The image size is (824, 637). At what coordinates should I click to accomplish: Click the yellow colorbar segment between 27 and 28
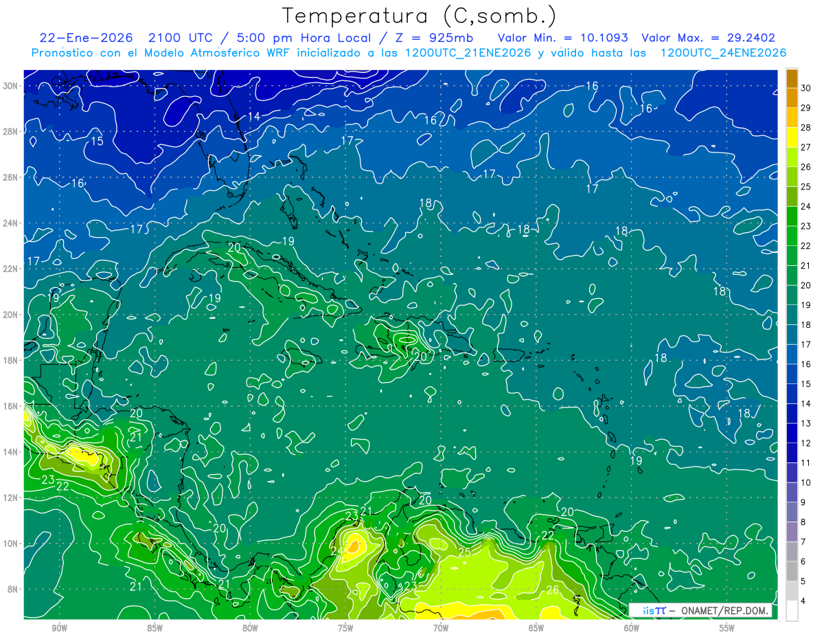[x=792, y=137]
